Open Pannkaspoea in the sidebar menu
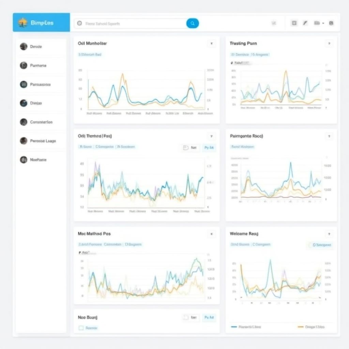349x349 pixels. (40, 85)
